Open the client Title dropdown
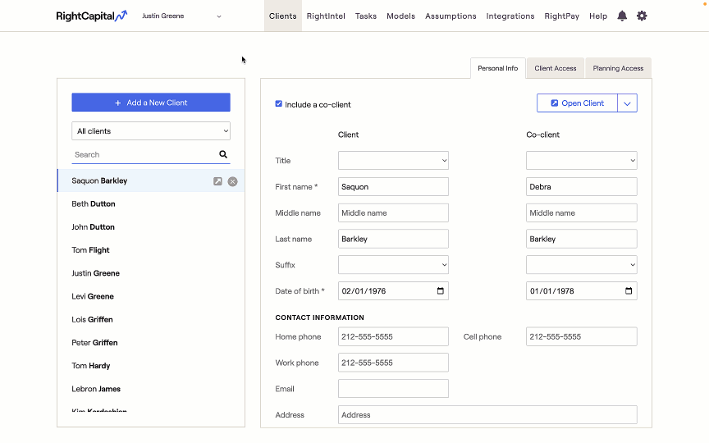The width and height of the screenshot is (709, 443). [x=393, y=161]
